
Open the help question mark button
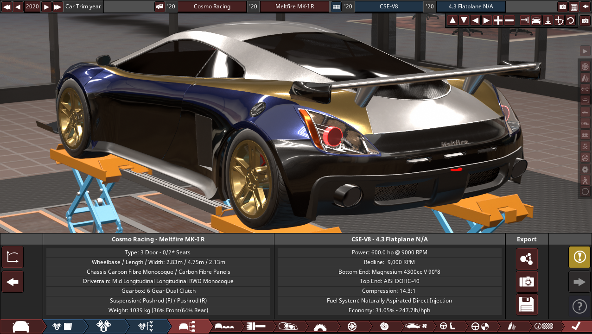(x=579, y=306)
